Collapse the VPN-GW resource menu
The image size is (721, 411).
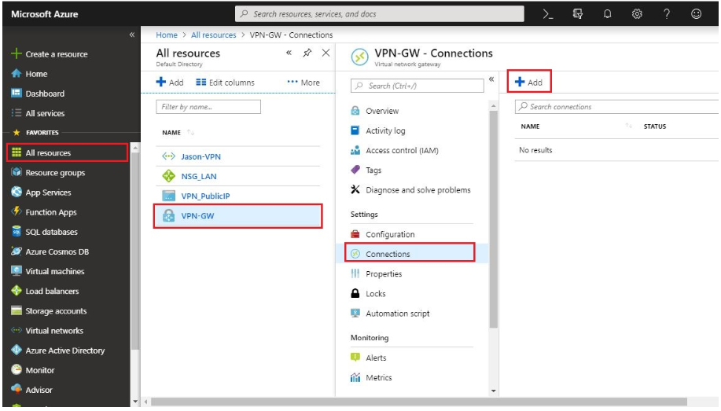click(491, 79)
